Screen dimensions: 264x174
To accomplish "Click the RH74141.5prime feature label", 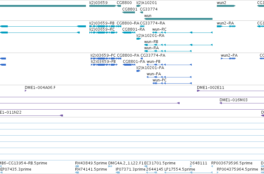I will click(91, 169).
